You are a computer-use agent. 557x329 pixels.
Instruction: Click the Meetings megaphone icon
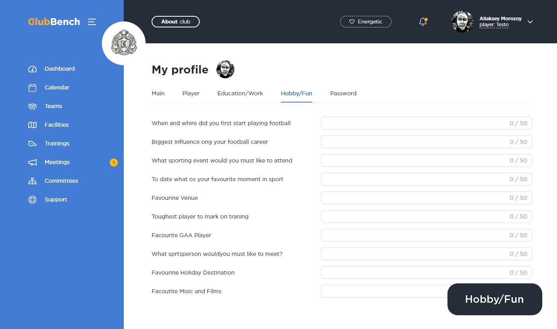point(32,163)
